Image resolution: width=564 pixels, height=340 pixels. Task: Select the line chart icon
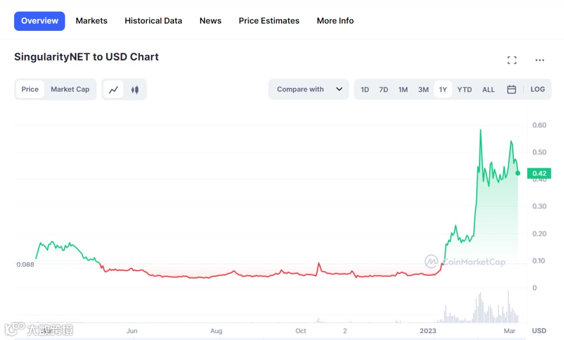114,89
